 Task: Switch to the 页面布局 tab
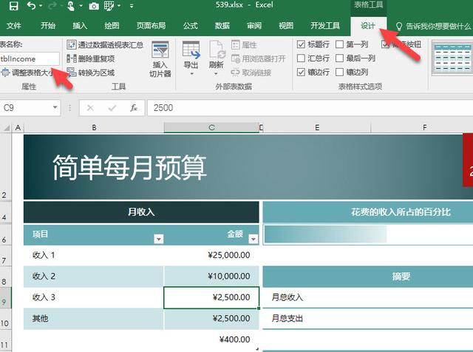point(151,26)
